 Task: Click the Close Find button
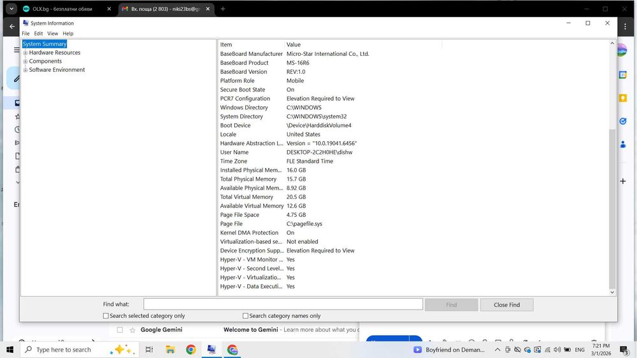coord(506,305)
